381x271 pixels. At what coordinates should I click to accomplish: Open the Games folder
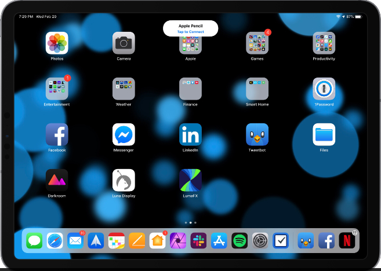click(x=257, y=43)
